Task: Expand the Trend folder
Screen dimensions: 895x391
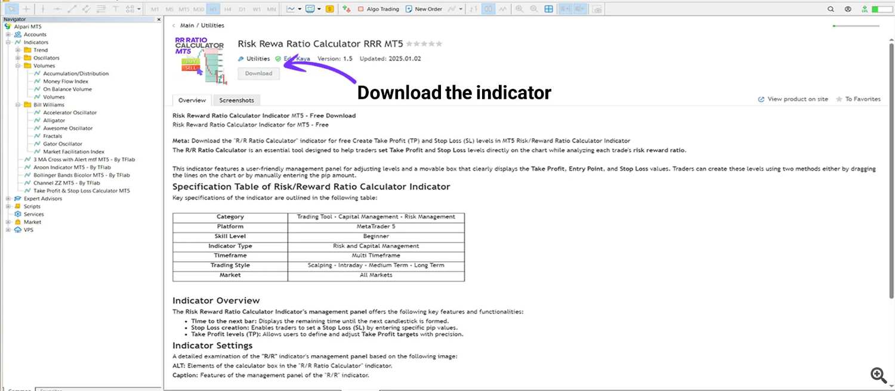Action: coord(18,50)
